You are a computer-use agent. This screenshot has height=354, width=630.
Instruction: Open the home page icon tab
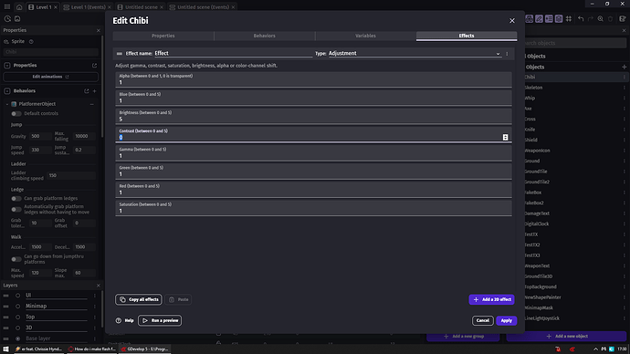point(19,7)
